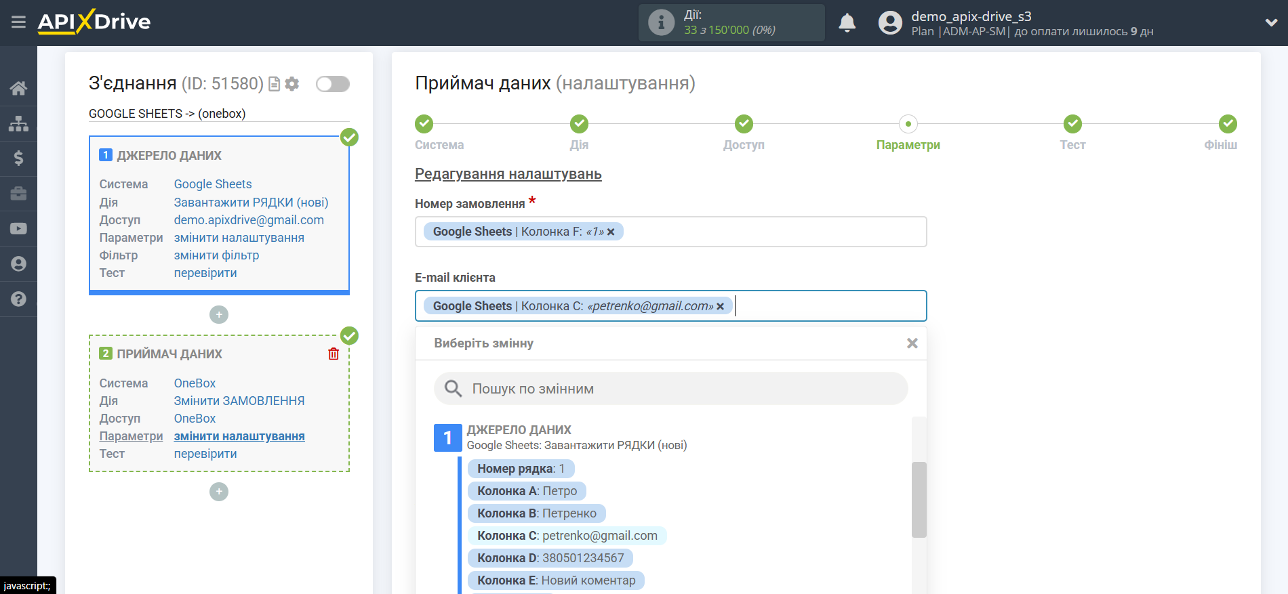Open the notifications bell

(847, 22)
